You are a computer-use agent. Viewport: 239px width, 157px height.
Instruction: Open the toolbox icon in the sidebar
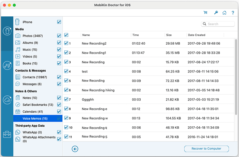[7, 135]
